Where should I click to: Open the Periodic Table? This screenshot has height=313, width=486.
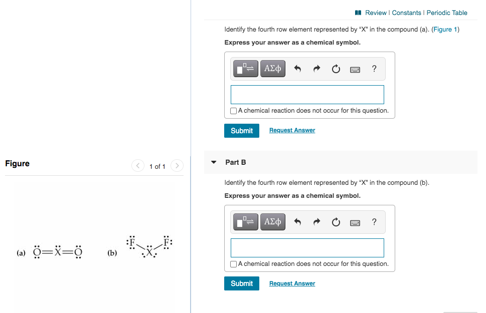[x=446, y=13]
